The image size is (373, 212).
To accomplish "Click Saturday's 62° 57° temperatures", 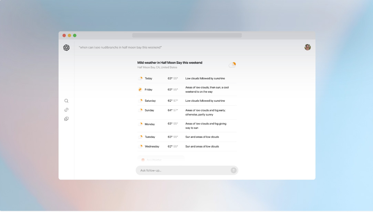I will coord(173,101).
